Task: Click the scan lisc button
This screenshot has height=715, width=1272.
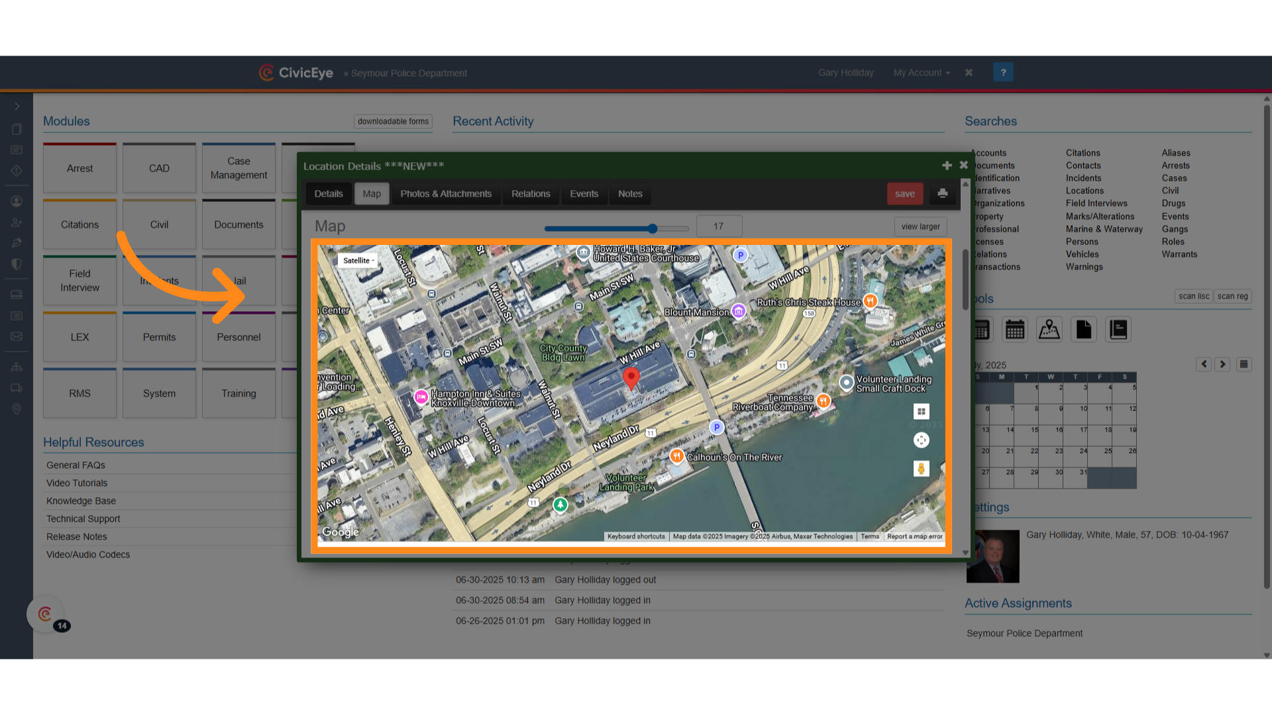Action: (x=1194, y=297)
